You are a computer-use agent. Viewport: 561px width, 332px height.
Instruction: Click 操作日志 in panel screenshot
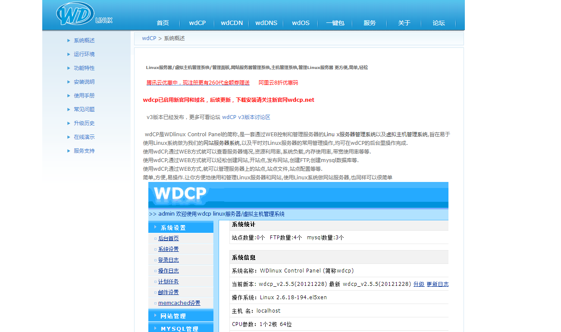[x=168, y=271]
